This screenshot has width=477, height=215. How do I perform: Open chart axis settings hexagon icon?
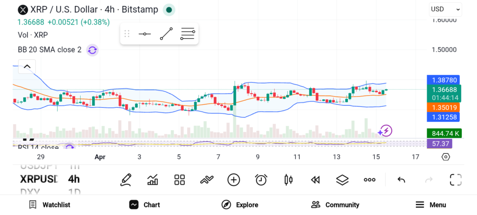[x=446, y=157]
